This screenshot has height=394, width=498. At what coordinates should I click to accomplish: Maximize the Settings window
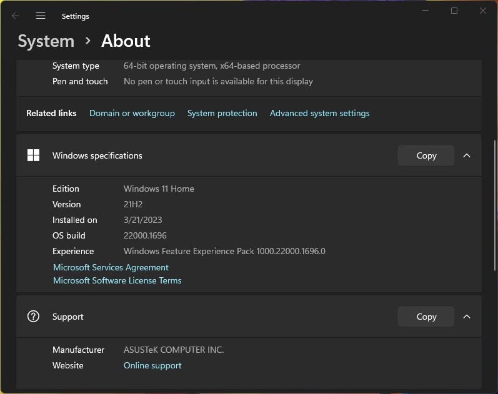[454, 11]
